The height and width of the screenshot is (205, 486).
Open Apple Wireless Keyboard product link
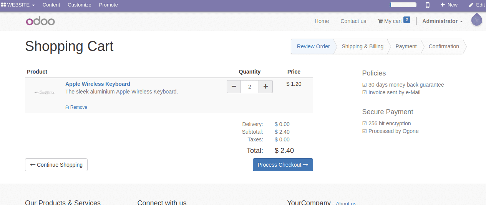(98, 84)
